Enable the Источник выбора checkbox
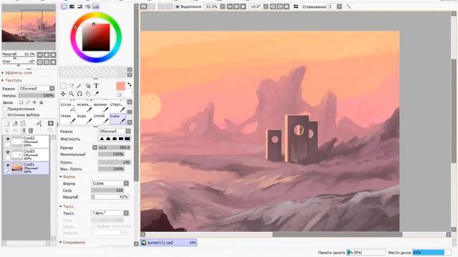The width and height of the screenshot is (458, 257). (x=5, y=115)
